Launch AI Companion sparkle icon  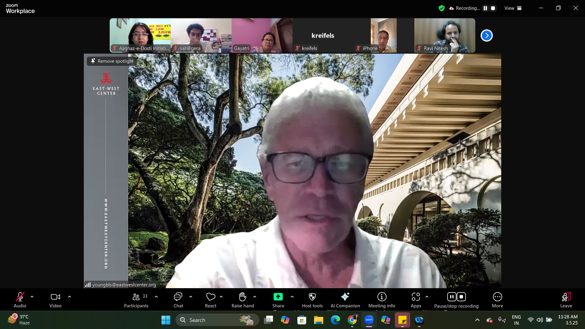[345, 297]
